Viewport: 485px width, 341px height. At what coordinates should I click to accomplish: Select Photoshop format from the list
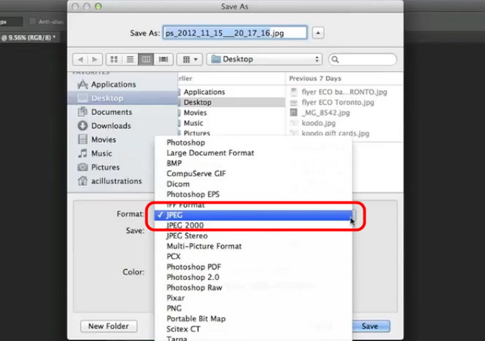(x=253, y=142)
